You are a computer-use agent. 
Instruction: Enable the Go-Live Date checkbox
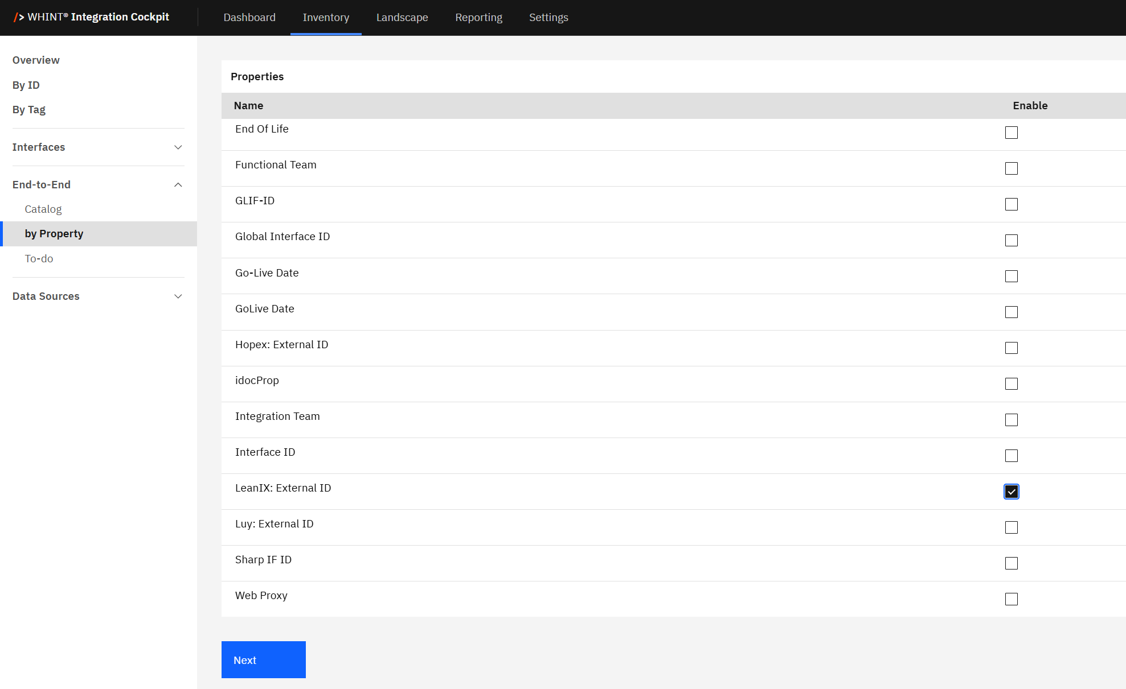1011,276
